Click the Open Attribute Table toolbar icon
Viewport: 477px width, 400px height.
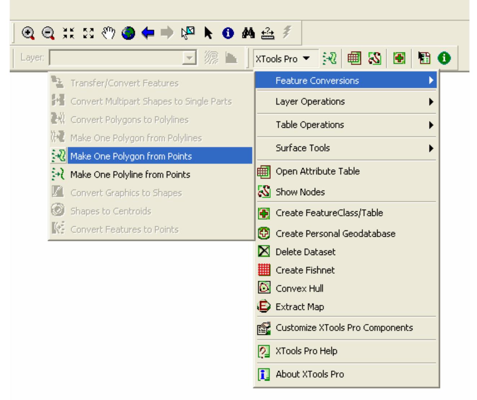tap(355, 58)
